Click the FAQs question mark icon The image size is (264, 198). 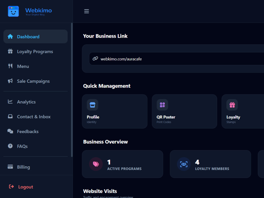(10, 146)
